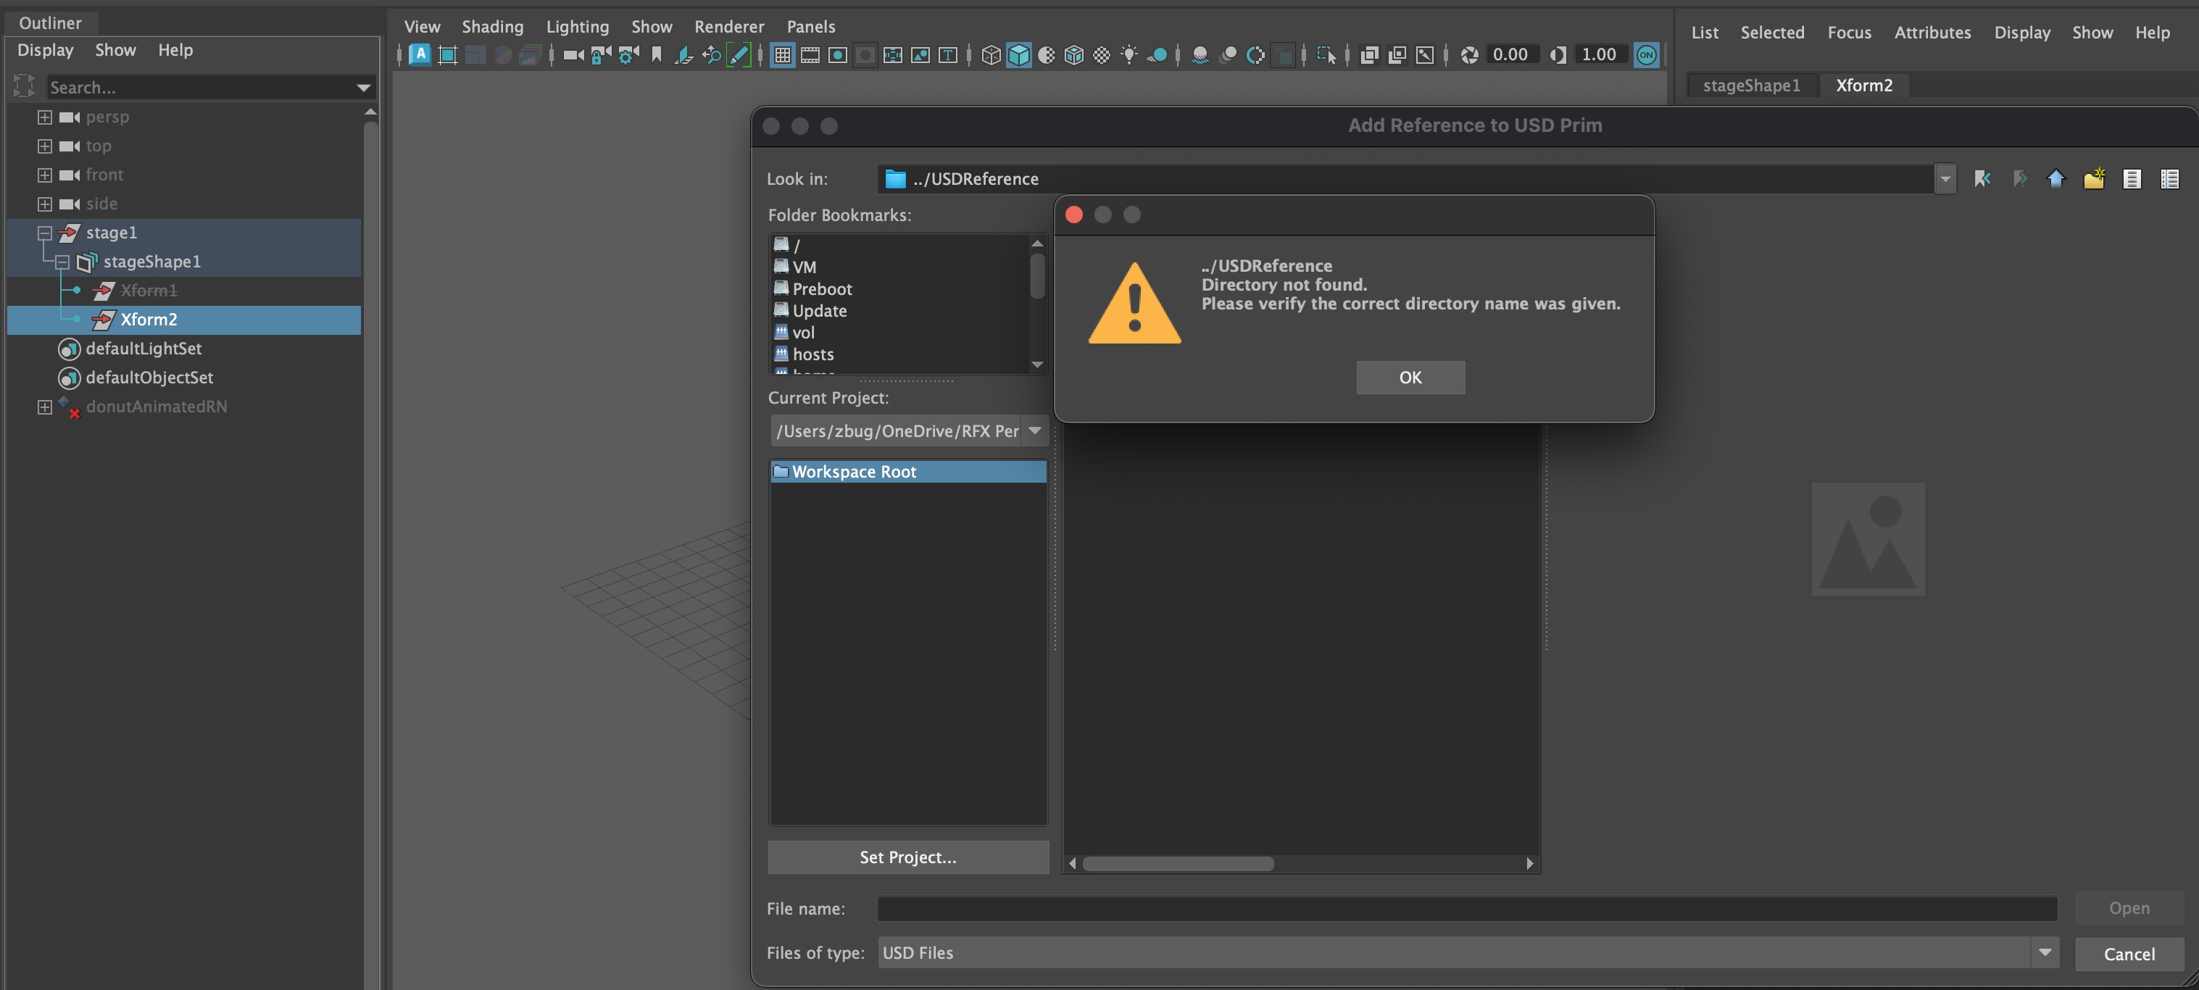Open the Renderer menu in viewport
2199x990 pixels.
tap(728, 27)
